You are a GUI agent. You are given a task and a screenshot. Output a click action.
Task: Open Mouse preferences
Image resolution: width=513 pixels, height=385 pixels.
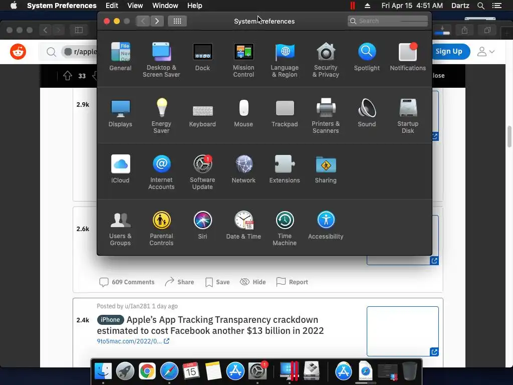point(243,113)
